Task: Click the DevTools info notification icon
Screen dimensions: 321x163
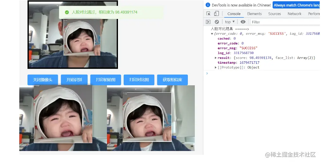Action: coord(208,5)
